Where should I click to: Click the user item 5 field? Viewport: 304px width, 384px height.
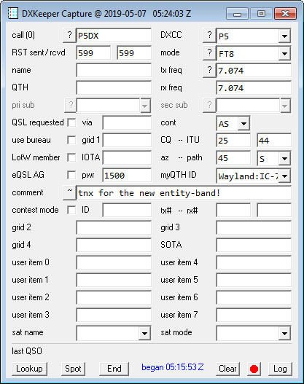point(254,280)
